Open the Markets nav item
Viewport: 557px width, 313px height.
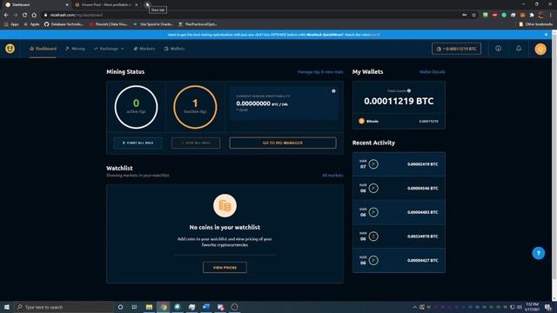click(x=144, y=49)
